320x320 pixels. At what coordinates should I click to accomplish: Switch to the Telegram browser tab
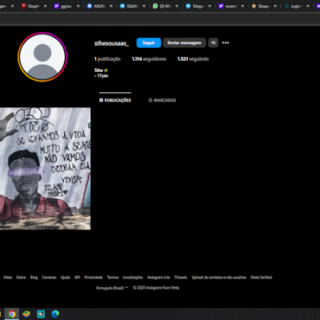(198, 6)
